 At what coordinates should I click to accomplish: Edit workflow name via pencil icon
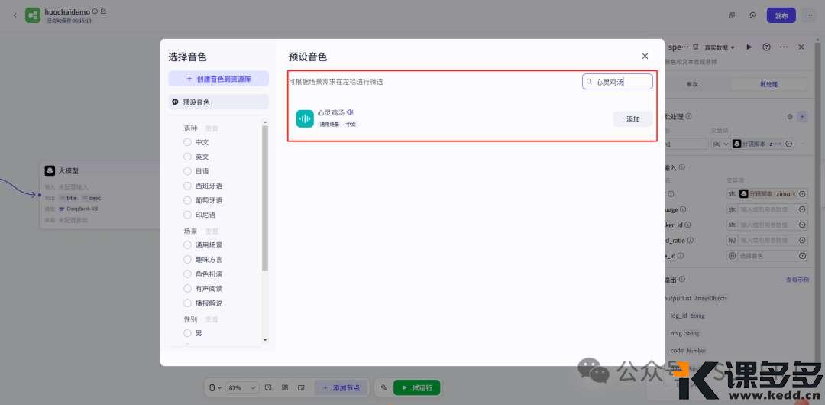pos(104,11)
